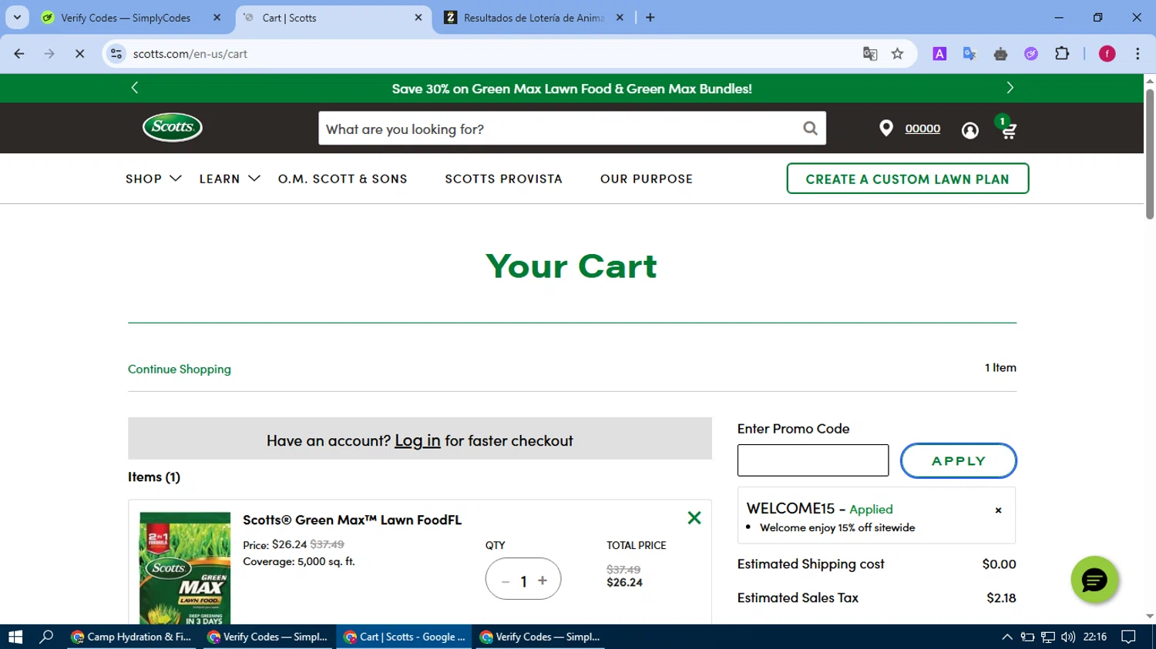The width and height of the screenshot is (1156, 649).
Task: Open the chat support bubble
Action: pos(1094,580)
